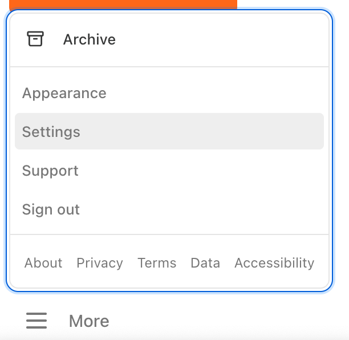Select the highlighted Settings item
Screen dimensions: 349x340
tap(51, 132)
